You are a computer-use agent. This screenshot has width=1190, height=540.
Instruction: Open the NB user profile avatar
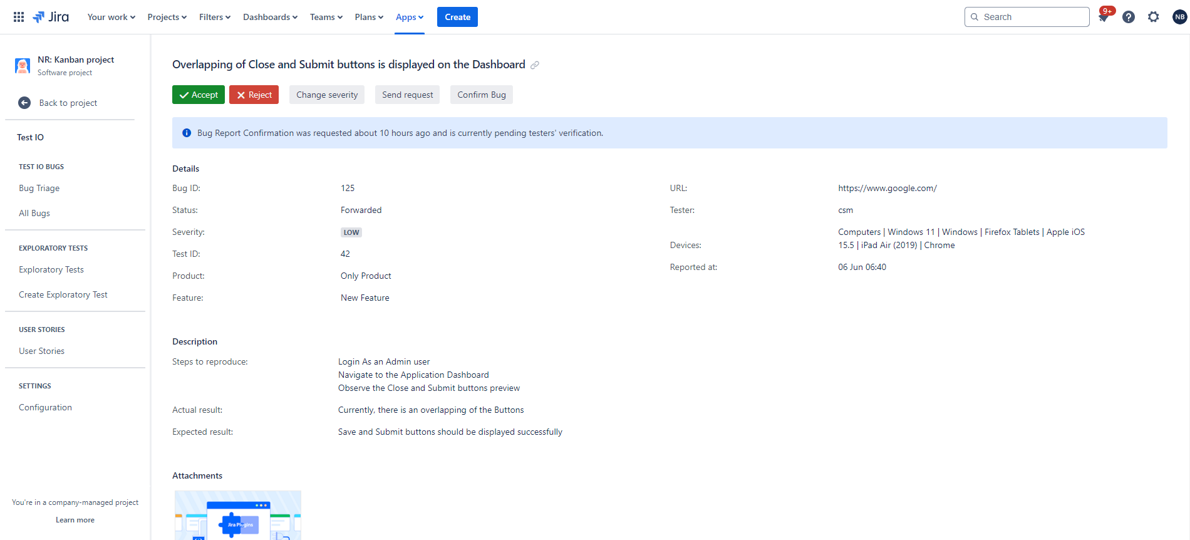click(1179, 17)
